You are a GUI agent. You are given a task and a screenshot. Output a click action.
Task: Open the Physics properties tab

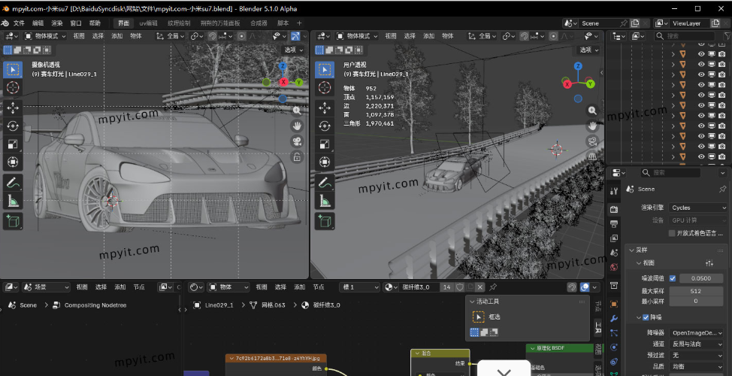[614, 347]
